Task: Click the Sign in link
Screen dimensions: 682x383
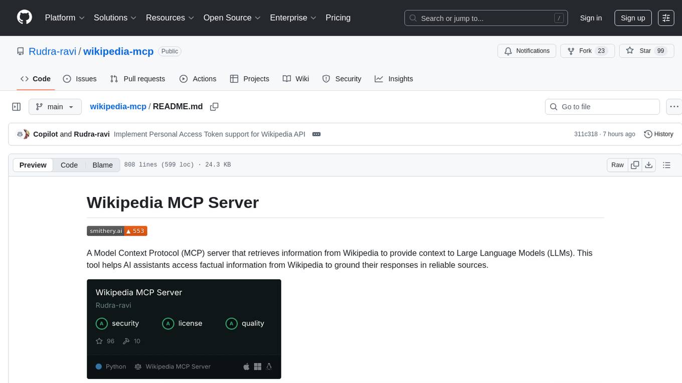Action: point(591,18)
